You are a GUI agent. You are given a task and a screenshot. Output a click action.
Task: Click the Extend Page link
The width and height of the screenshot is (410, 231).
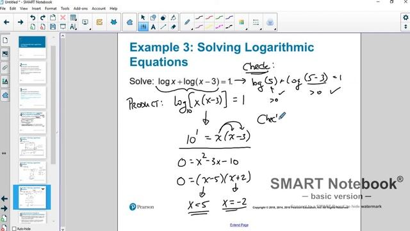[x=239, y=225]
